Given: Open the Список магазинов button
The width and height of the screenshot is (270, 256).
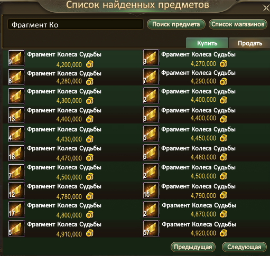Looking at the screenshot, I should [x=238, y=24].
